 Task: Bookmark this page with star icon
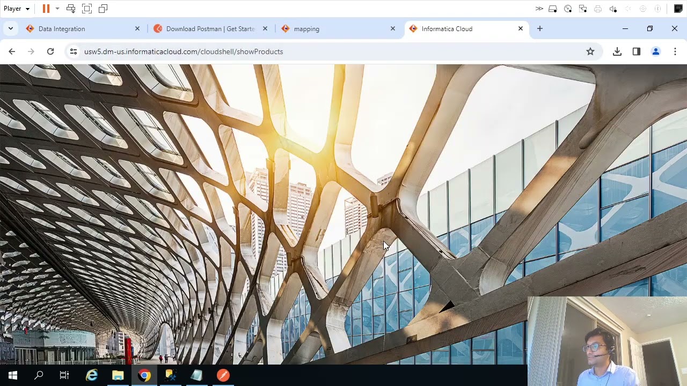[590, 51]
